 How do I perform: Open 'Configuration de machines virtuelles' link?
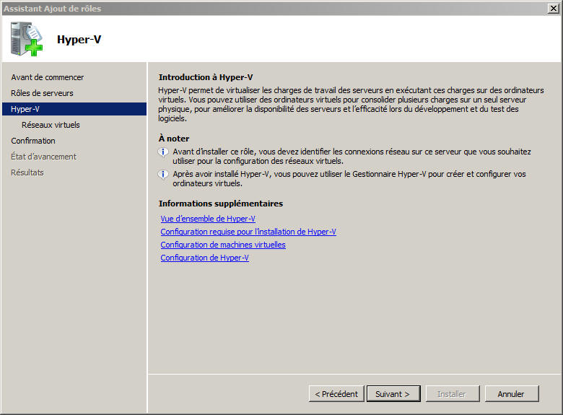pos(223,245)
